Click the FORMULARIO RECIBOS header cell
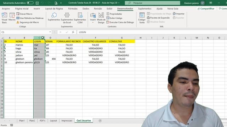 point(69,42)
